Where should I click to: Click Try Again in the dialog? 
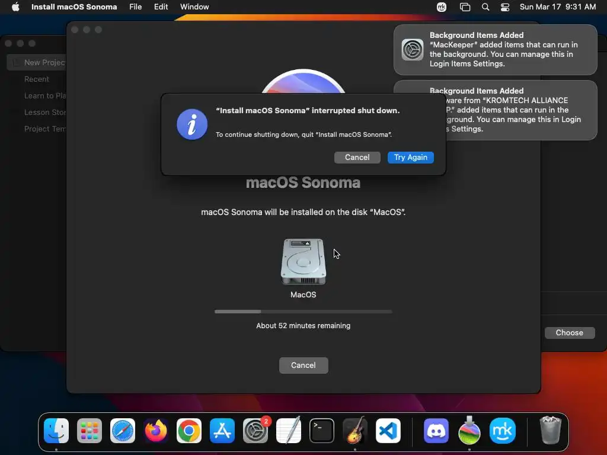[410, 158]
